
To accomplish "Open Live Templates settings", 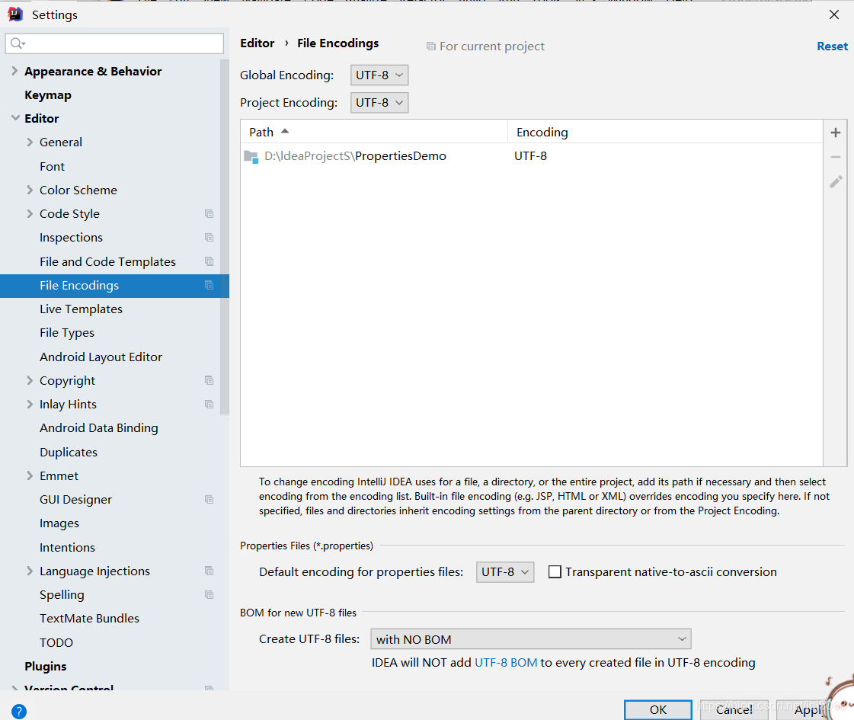I will pos(82,309).
